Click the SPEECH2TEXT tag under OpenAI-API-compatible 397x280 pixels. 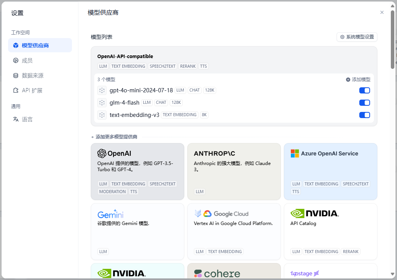[x=163, y=66]
